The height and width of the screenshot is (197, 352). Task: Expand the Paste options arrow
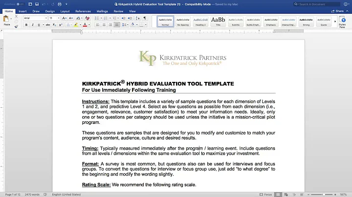(x=11, y=19)
